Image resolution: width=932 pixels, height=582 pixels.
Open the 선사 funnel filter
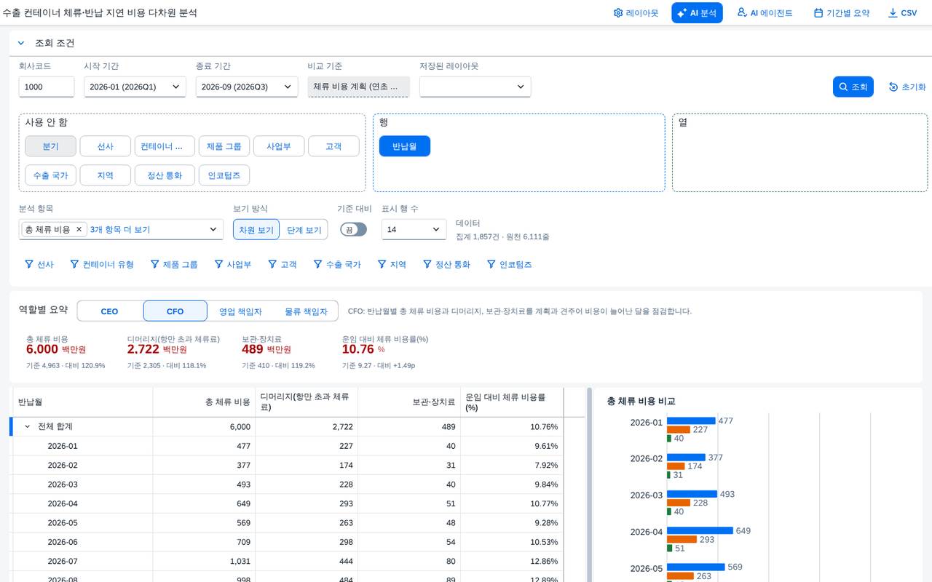tap(39, 265)
